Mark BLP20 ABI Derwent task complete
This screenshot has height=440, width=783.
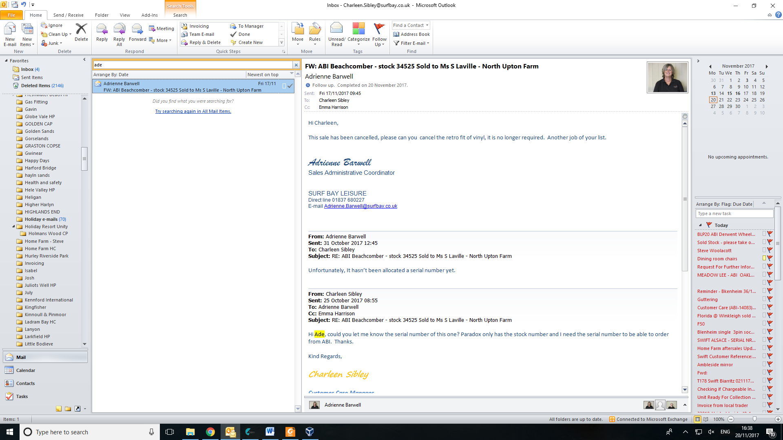pyautogui.click(x=770, y=234)
